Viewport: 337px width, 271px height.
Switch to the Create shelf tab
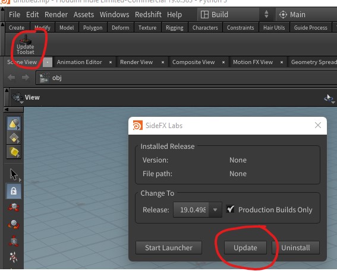pyautogui.click(x=17, y=28)
